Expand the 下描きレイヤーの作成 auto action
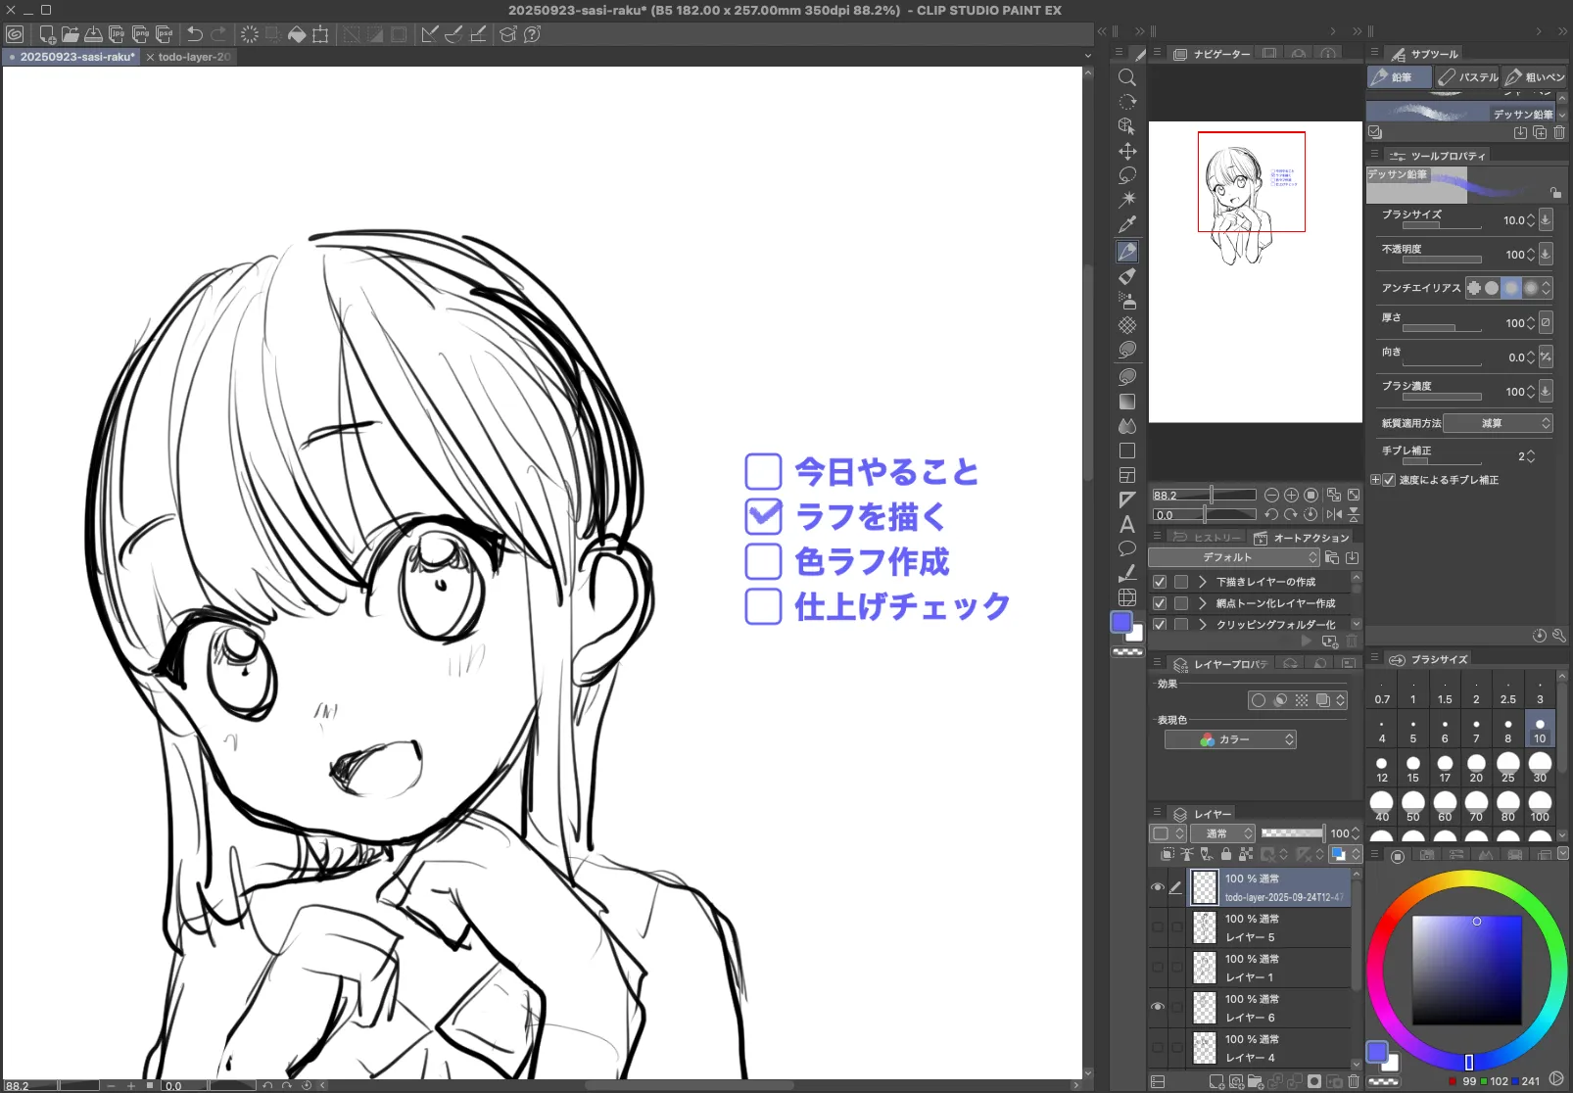1573x1093 pixels. tap(1203, 582)
